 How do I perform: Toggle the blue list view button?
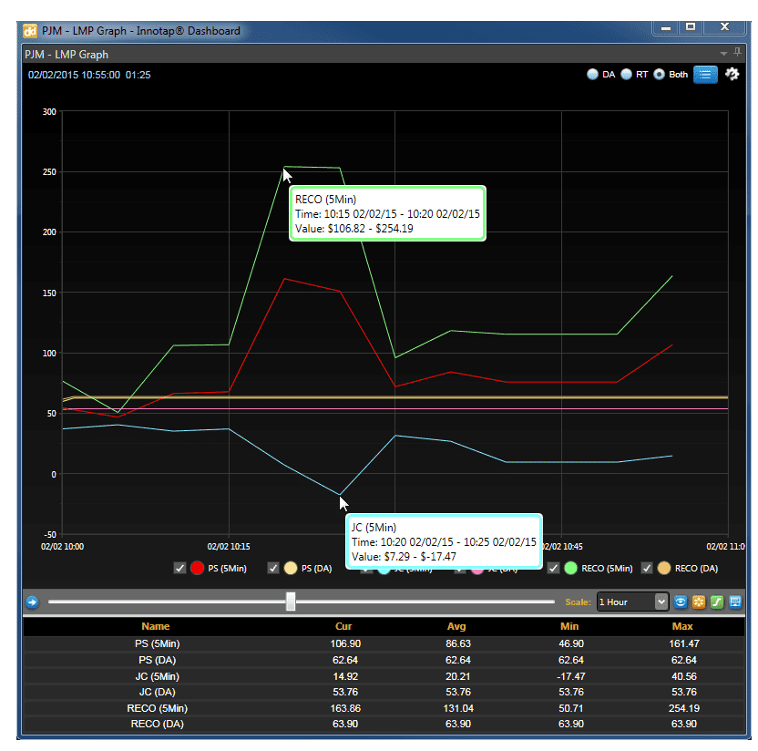[705, 75]
